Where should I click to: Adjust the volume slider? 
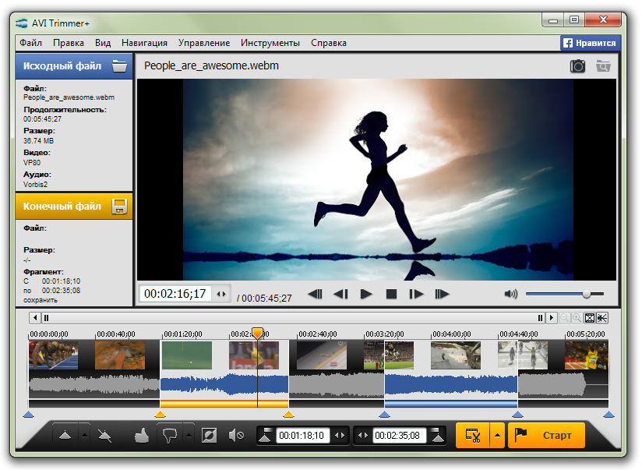tap(565, 294)
